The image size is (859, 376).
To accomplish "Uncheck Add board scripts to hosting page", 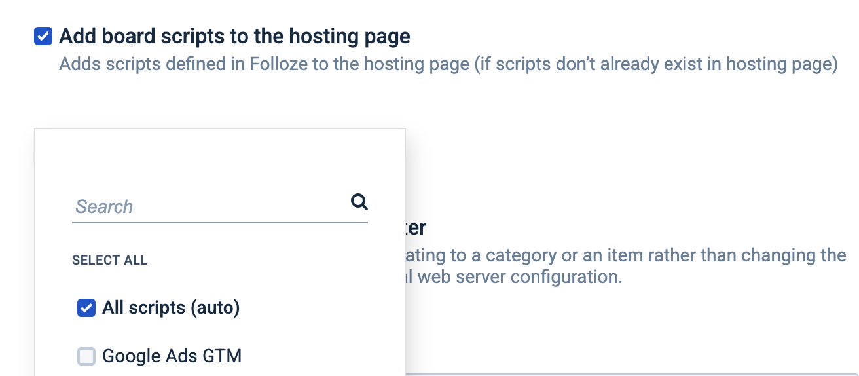I will coord(43,37).
